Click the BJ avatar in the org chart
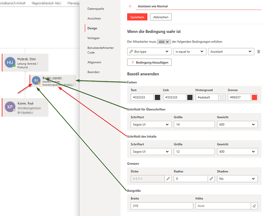Screen dimensions: 263x216 click(x=36, y=81)
